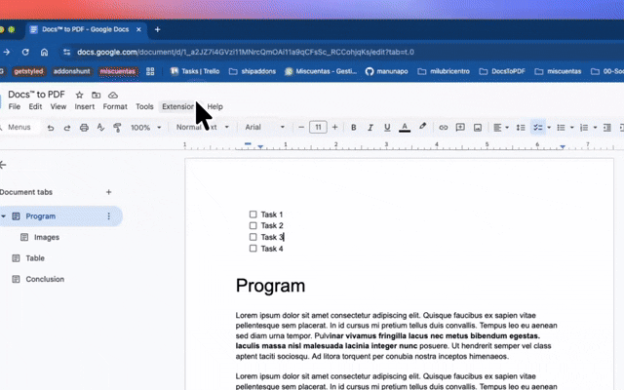The image size is (624, 390).
Task: Reload the page in browser
Action: point(25,52)
